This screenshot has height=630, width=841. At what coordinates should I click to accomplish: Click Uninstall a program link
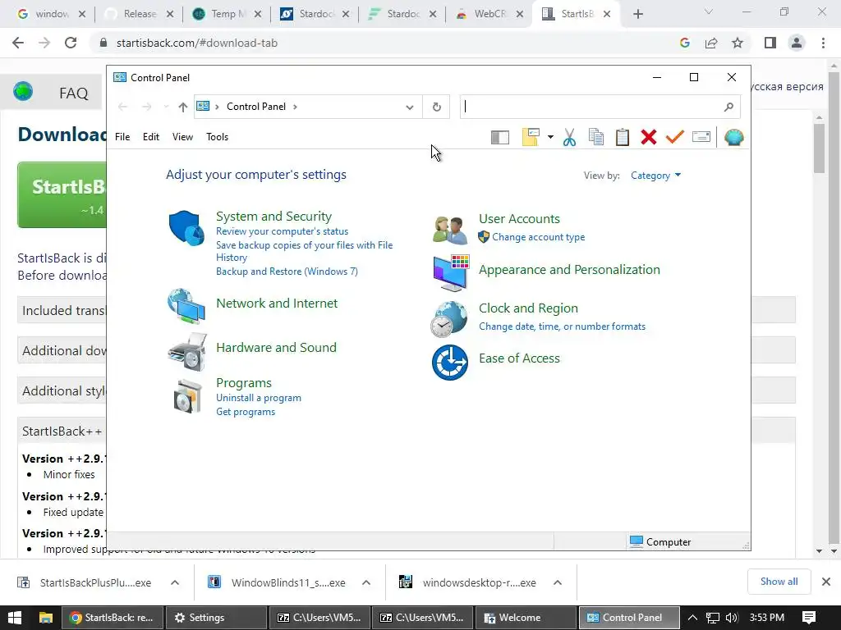259,398
